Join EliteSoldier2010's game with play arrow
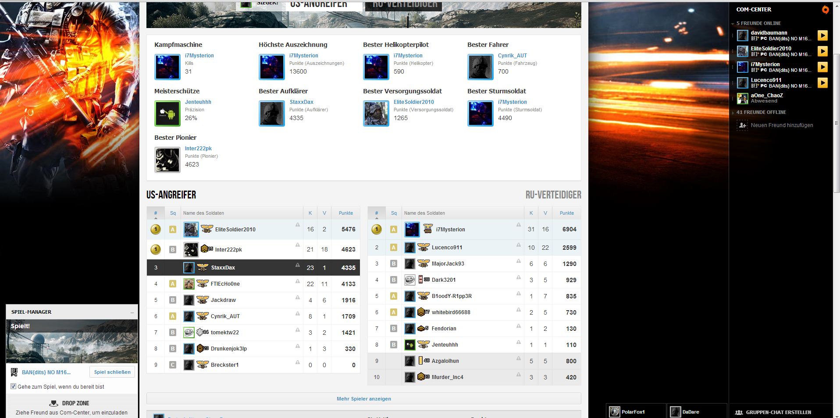This screenshot has height=418, width=840. pos(822,51)
